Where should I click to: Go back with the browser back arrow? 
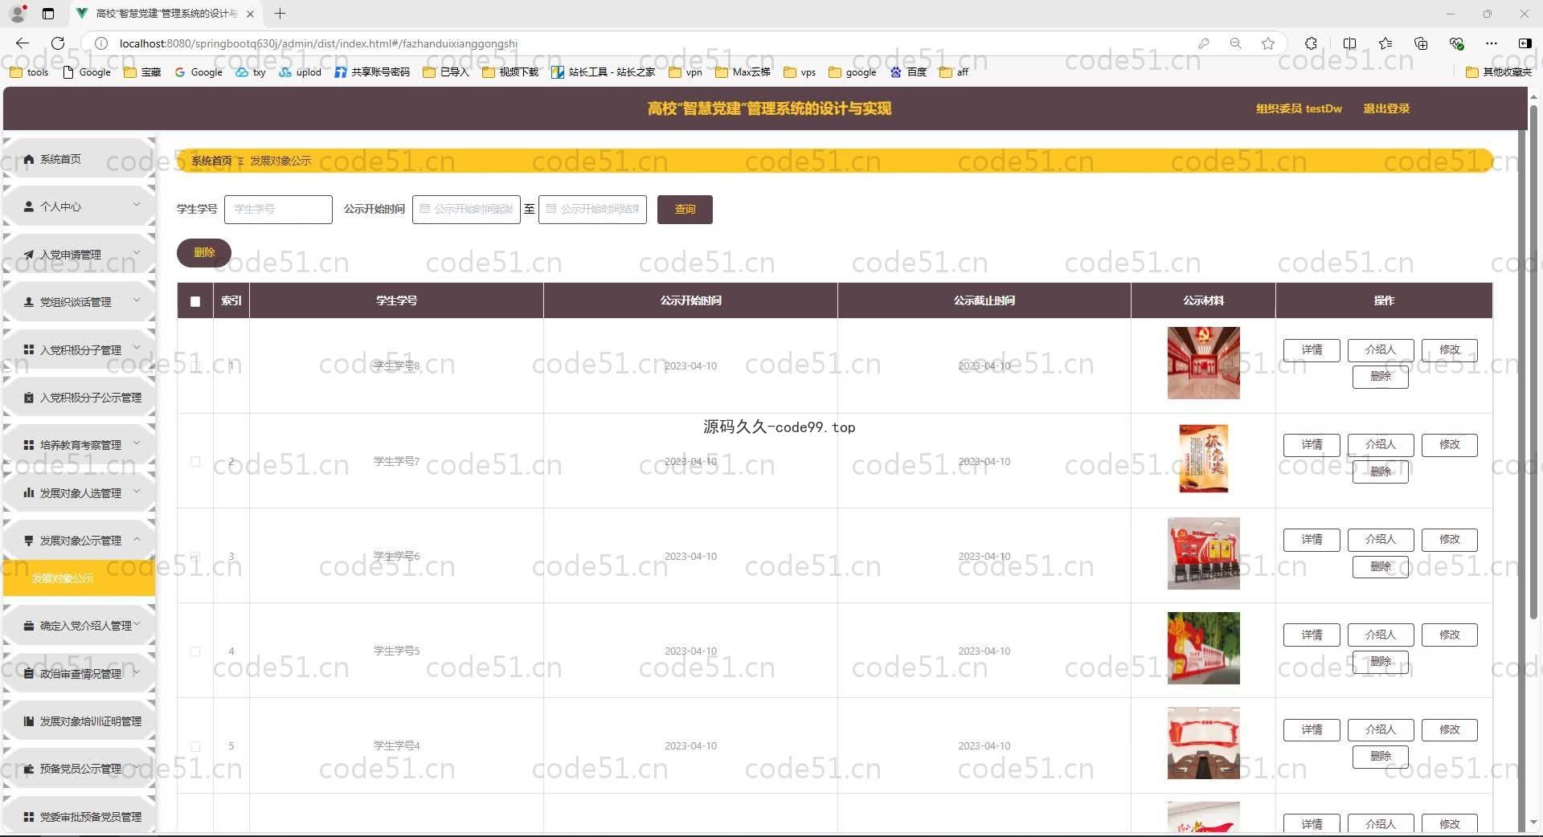[x=23, y=43]
